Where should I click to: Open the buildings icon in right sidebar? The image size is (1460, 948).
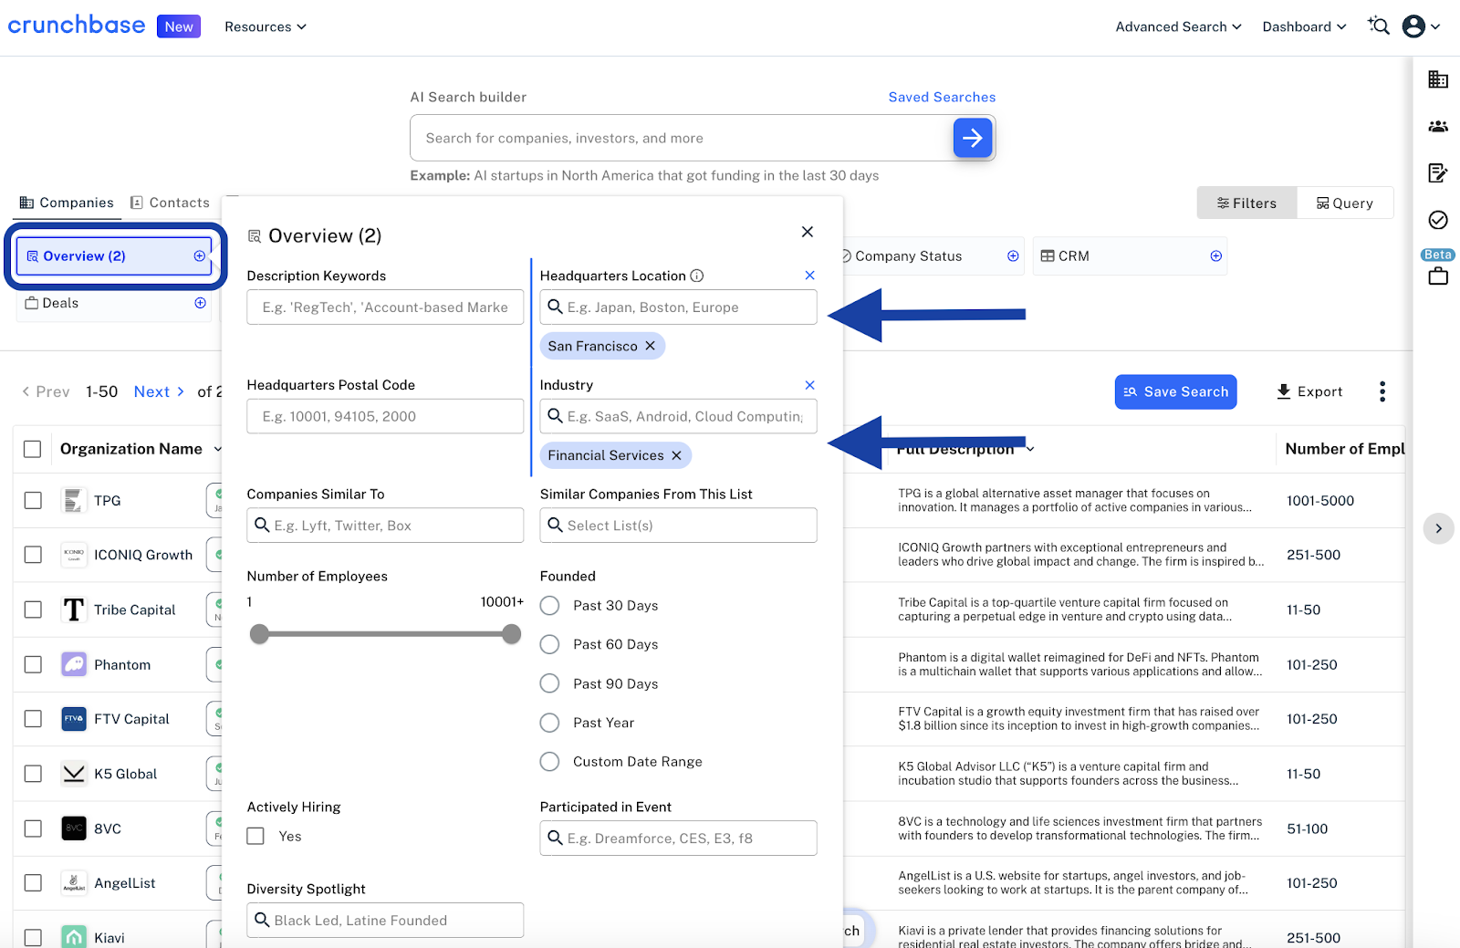(1438, 79)
